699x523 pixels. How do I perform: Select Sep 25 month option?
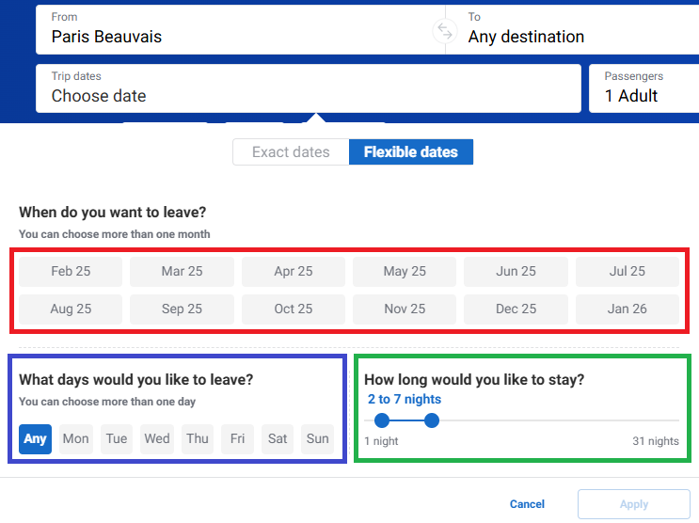(x=182, y=309)
